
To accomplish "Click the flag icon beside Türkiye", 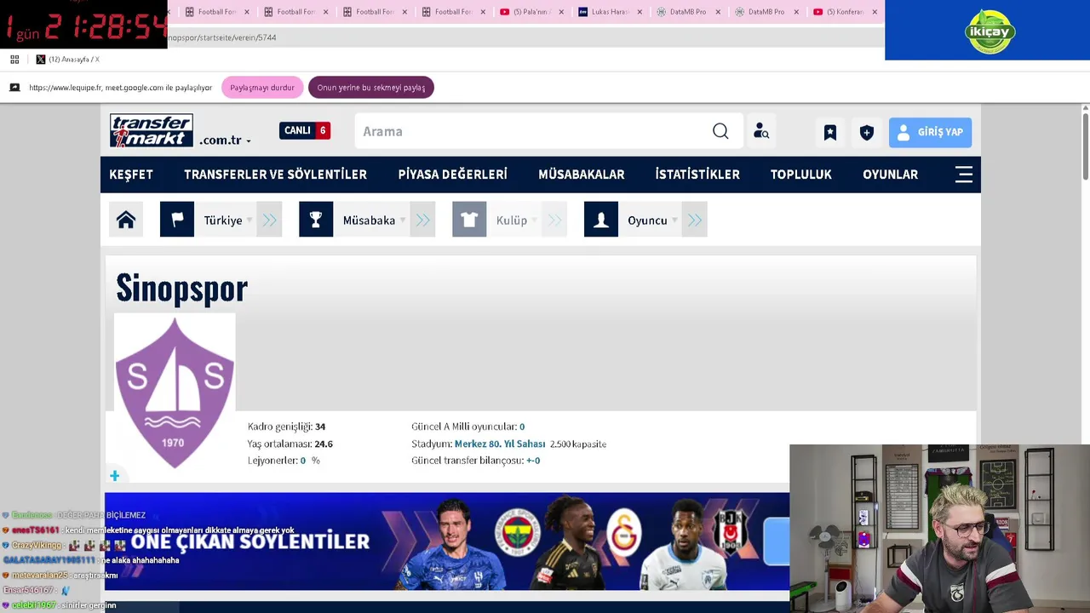I will click(177, 220).
